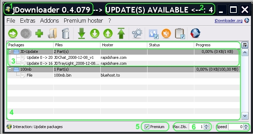Click the grey stop downloads icon
This screenshot has height=134, width=253.
click(26, 33)
